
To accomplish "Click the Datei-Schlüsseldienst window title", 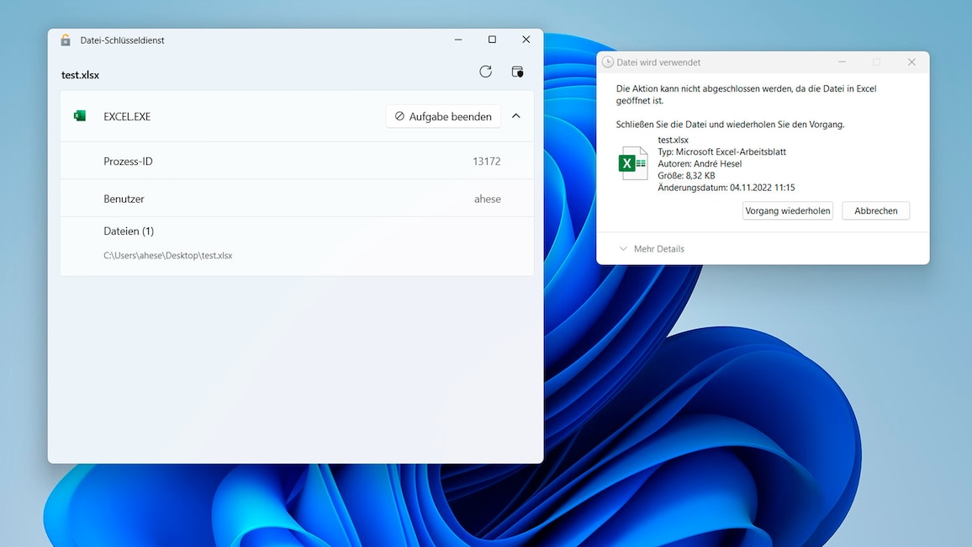I will coord(122,40).
